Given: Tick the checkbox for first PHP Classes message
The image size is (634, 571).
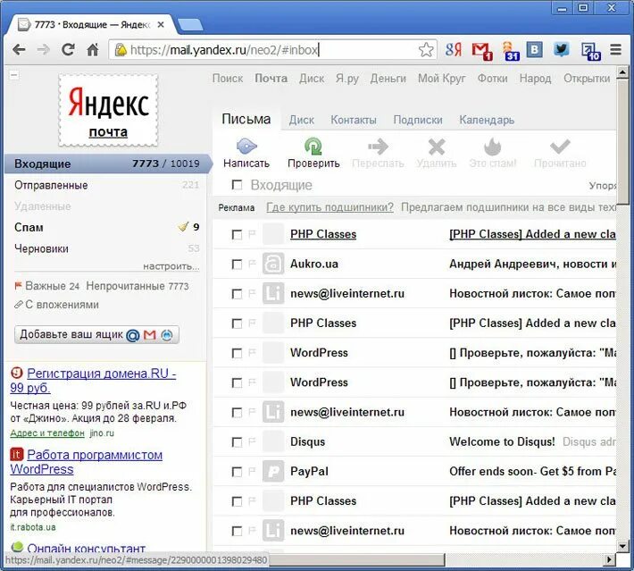Looking at the screenshot, I should (237, 235).
